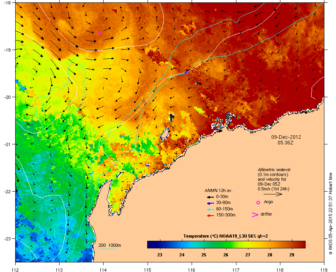Click the latitude -18 axis label
This screenshot has height=272, width=336.
point(7,2)
